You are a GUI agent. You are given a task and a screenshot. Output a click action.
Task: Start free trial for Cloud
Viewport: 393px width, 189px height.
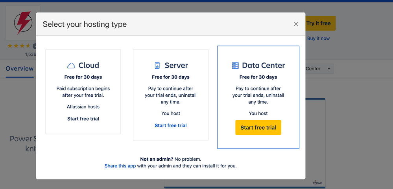click(83, 119)
